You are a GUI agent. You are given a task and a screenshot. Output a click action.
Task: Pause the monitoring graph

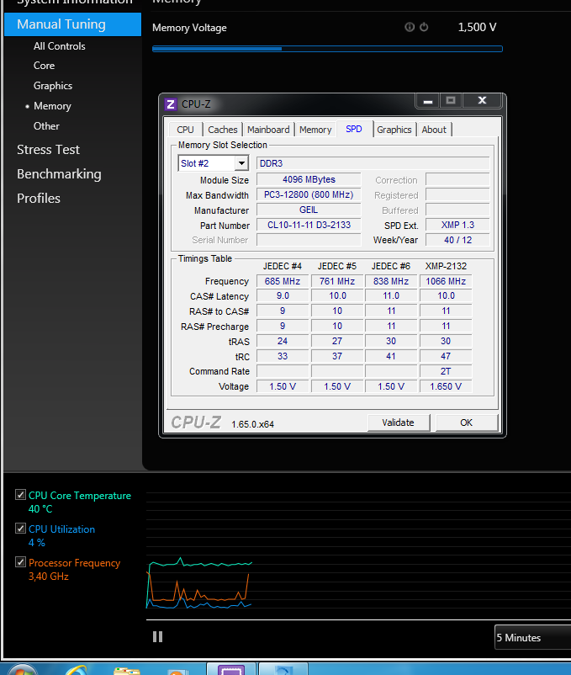[x=158, y=636]
